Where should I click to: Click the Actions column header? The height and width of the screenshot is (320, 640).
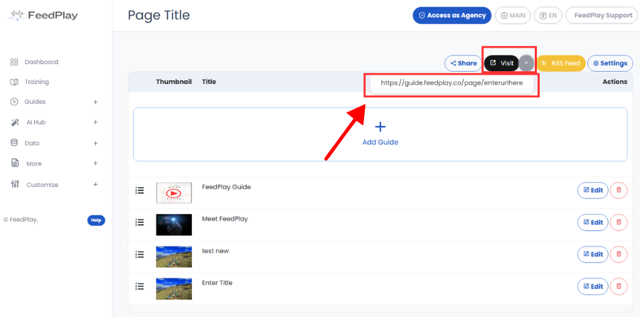click(x=614, y=82)
